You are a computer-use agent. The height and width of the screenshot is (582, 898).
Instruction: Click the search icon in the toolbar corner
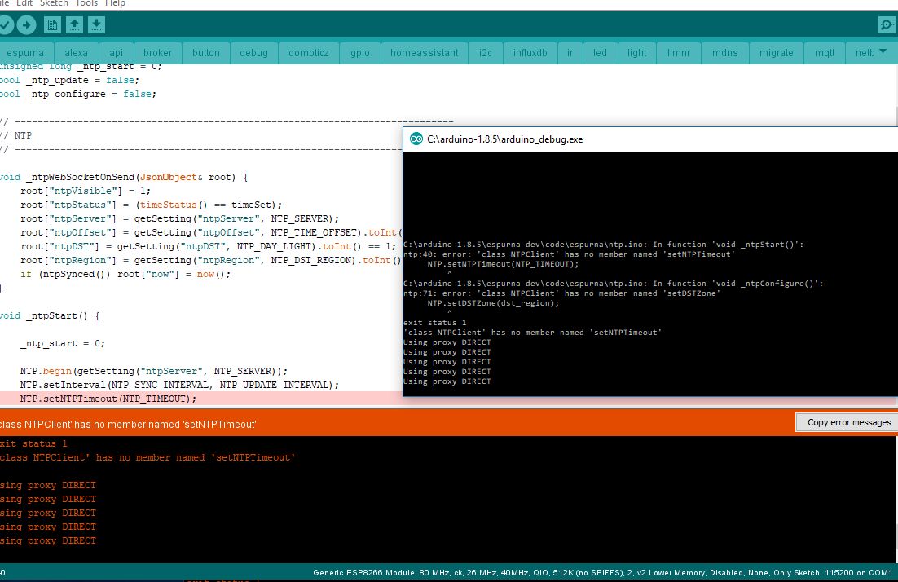click(x=887, y=24)
